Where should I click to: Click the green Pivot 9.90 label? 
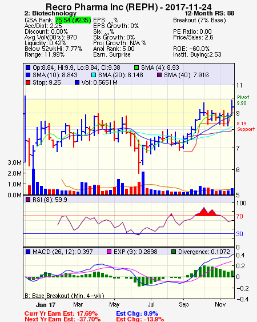(x=243, y=100)
